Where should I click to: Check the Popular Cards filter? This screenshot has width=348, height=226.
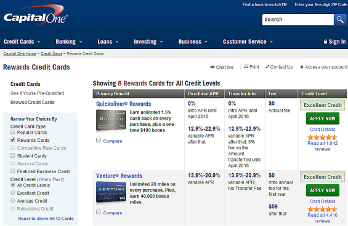(13, 132)
